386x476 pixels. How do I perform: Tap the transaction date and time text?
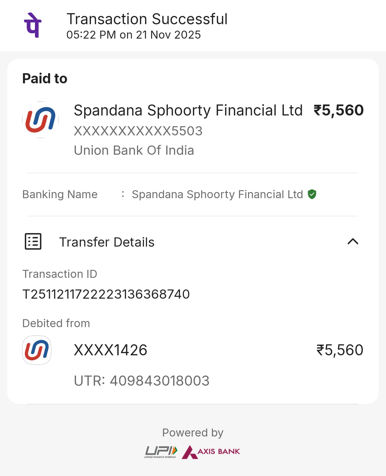click(x=134, y=35)
